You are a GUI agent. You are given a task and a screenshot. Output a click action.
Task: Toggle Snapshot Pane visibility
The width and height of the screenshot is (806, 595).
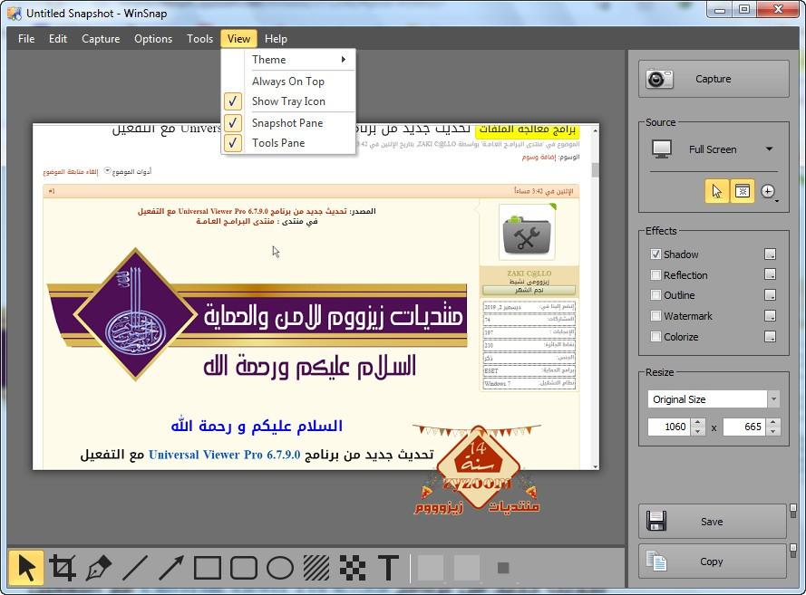coord(288,123)
